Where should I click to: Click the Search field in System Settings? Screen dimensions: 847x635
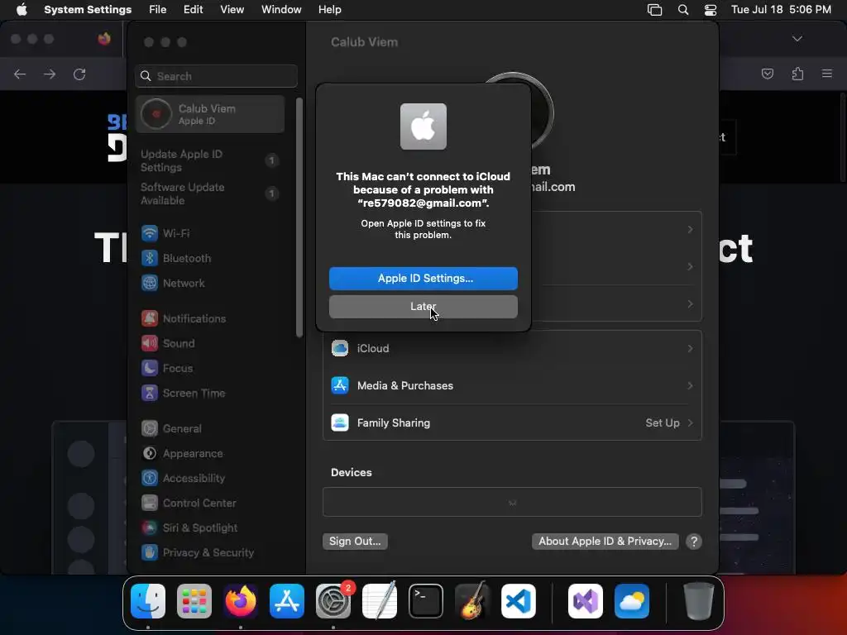point(216,76)
